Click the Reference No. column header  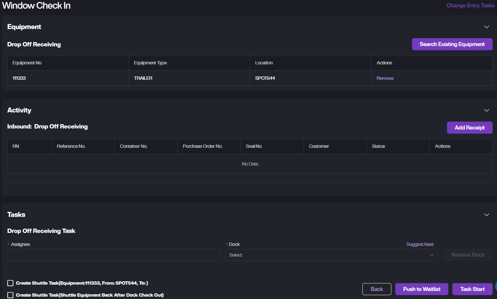click(x=71, y=146)
